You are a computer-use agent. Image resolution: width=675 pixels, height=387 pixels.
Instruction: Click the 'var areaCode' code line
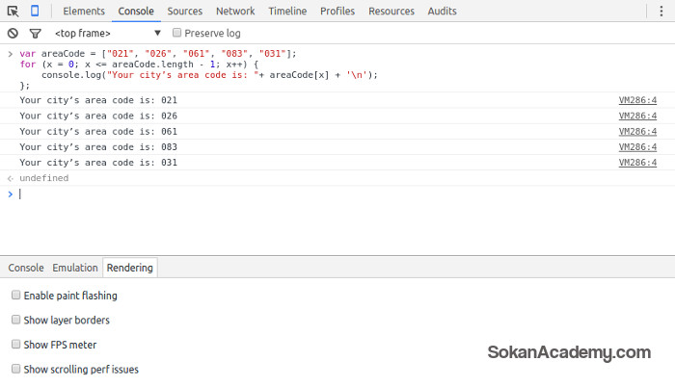coord(158,54)
